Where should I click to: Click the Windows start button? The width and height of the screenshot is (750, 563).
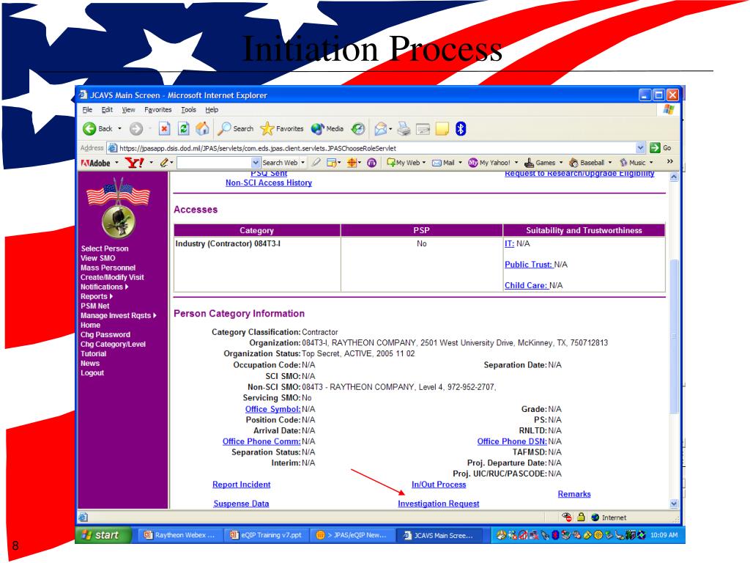[103, 535]
